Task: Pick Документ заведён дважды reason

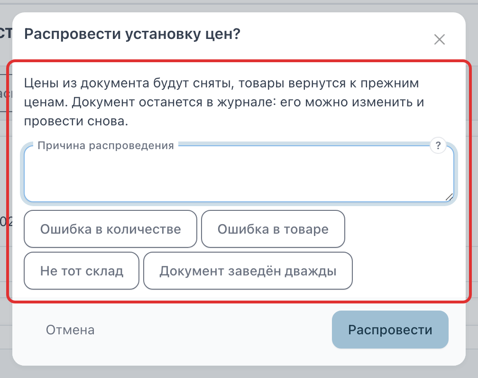Action: 248,271
